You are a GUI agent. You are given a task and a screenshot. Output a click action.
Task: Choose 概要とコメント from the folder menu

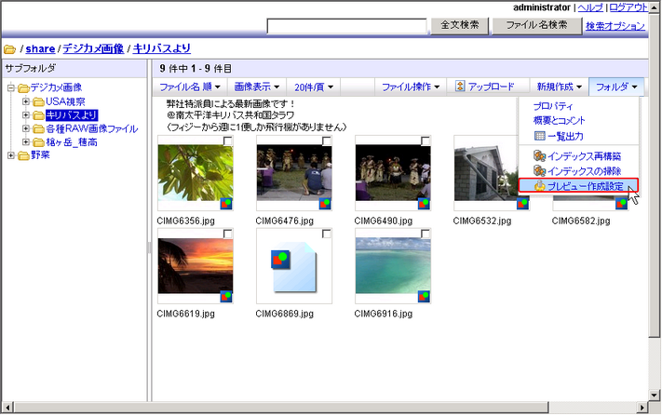[x=559, y=121]
